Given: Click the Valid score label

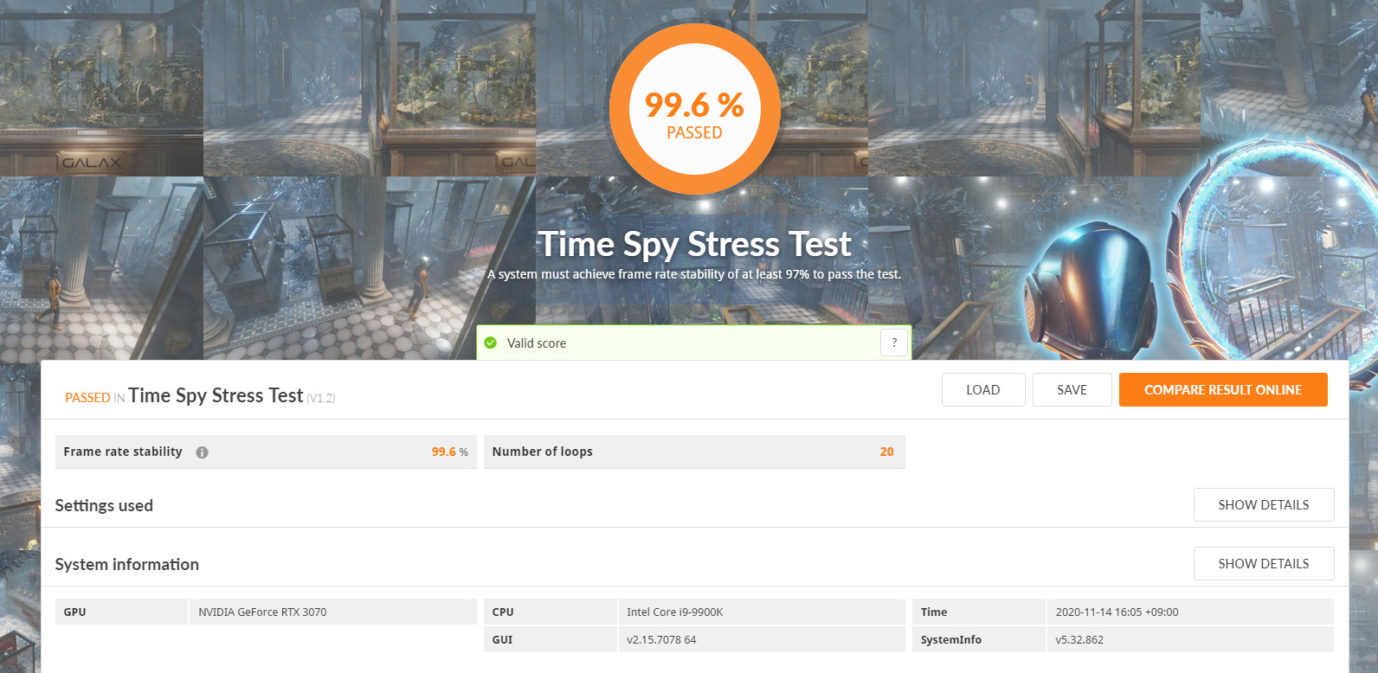Looking at the screenshot, I should (537, 343).
